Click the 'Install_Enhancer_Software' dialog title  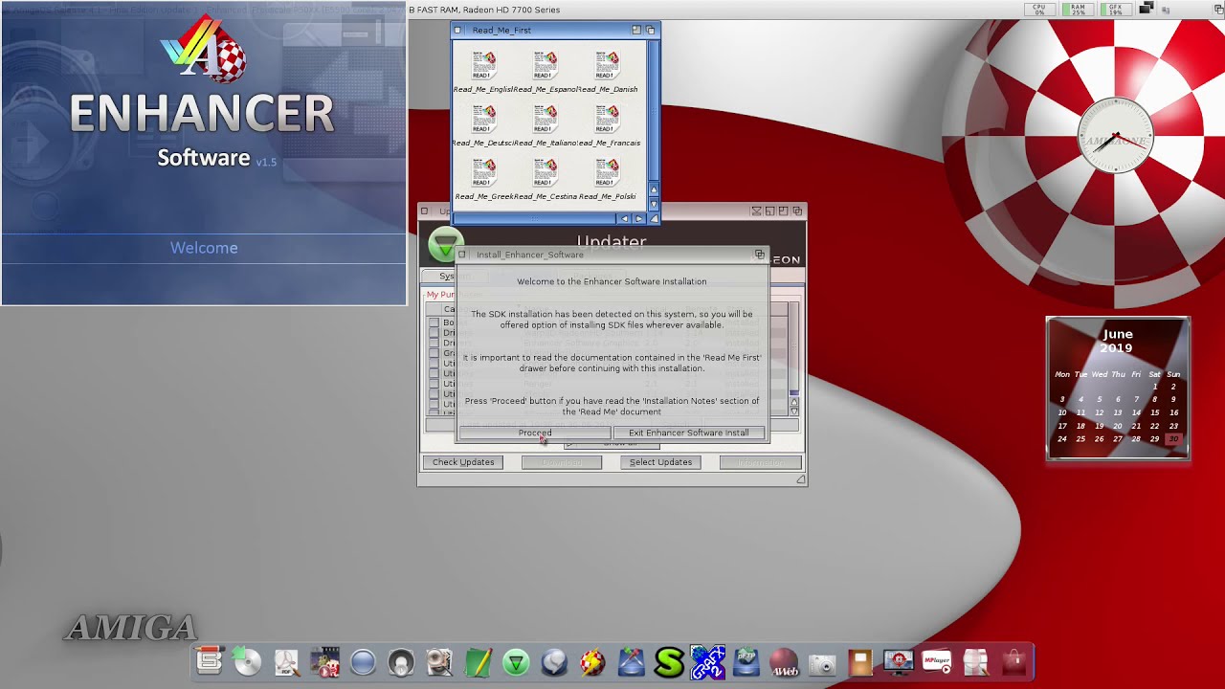tap(530, 255)
